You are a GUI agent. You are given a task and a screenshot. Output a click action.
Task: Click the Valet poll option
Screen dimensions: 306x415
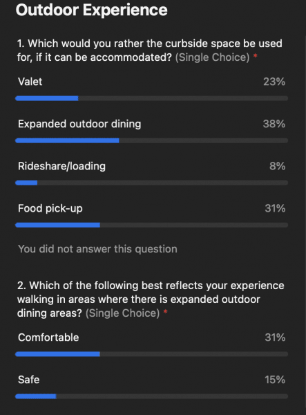click(30, 82)
